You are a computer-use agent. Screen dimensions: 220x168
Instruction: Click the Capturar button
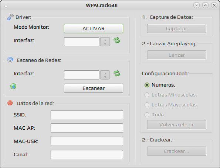tap(177, 28)
